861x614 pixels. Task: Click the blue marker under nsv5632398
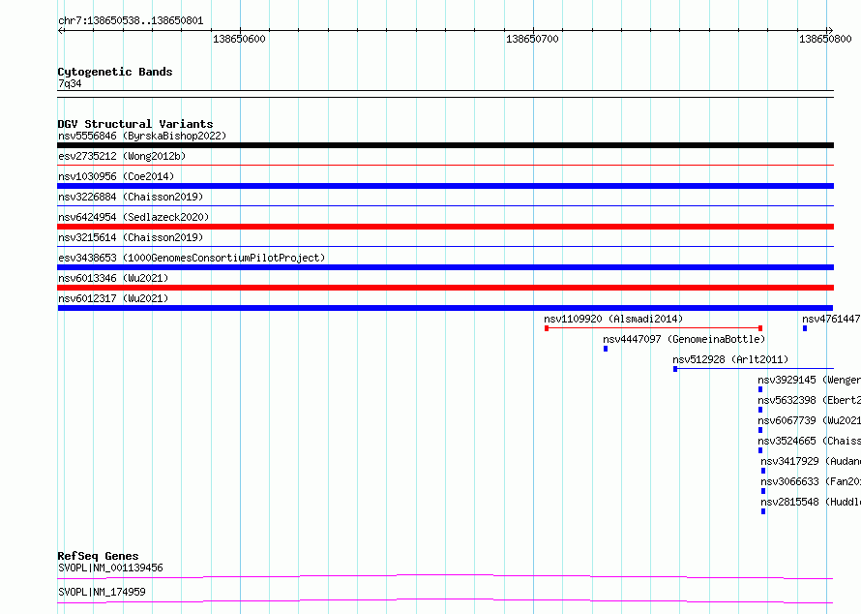[760, 410]
